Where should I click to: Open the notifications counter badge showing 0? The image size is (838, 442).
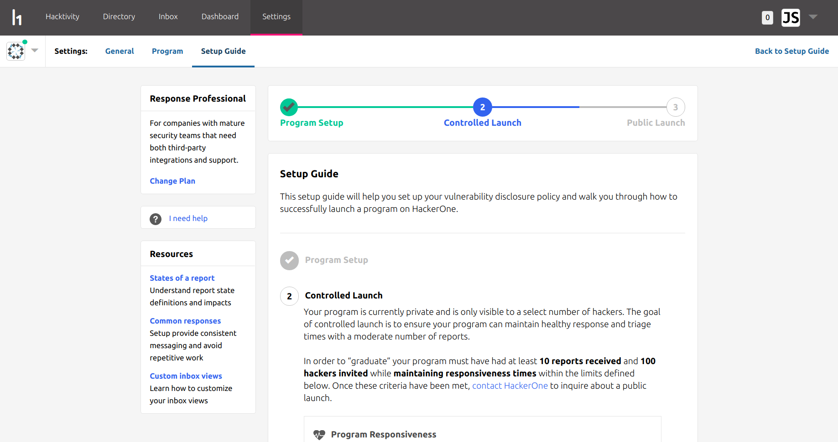[767, 18]
